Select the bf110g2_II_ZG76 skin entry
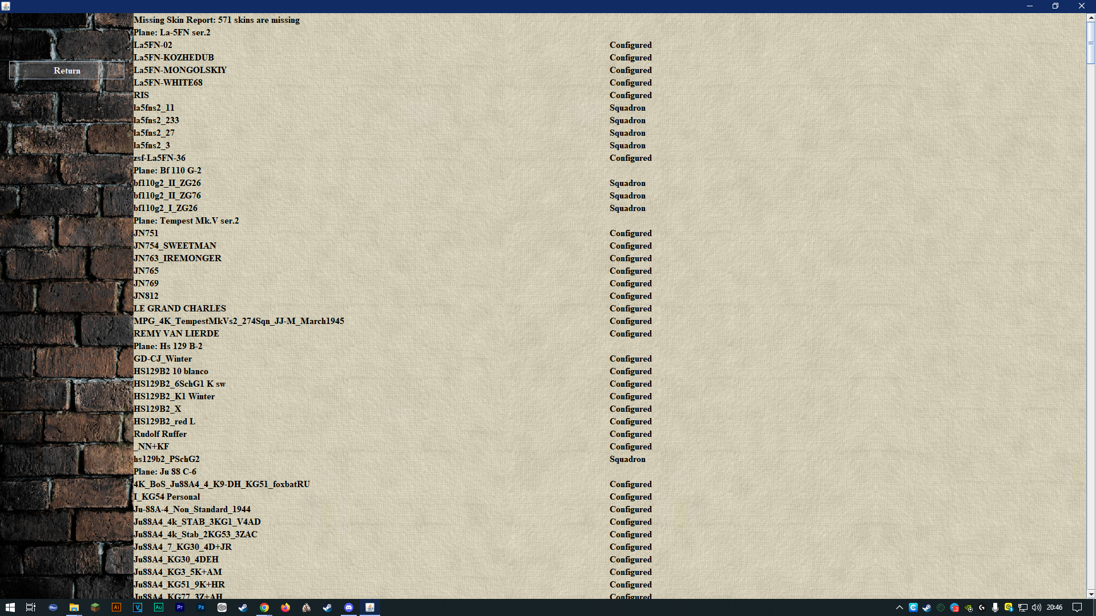 coord(167,196)
